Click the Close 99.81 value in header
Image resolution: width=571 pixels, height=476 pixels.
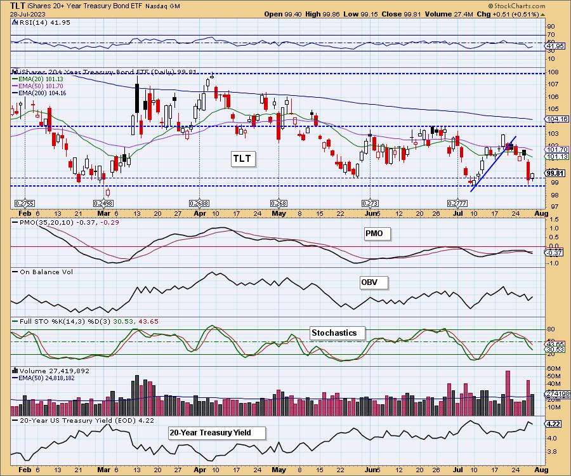[x=402, y=14]
